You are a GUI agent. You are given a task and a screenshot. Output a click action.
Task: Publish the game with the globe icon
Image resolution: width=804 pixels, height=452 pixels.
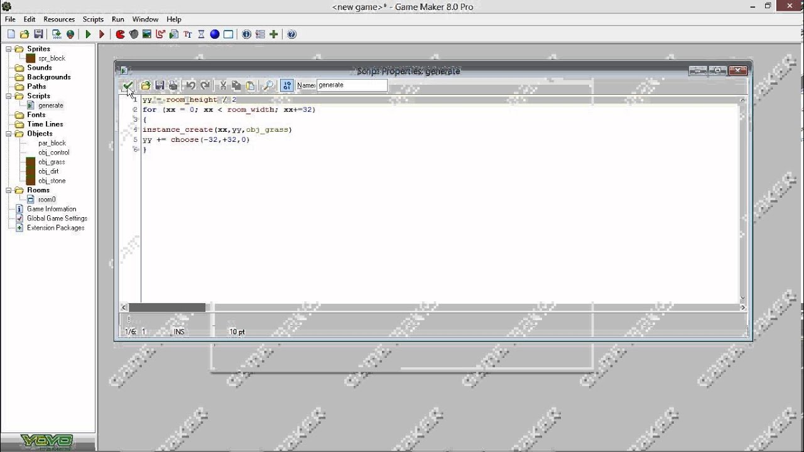click(x=70, y=35)
